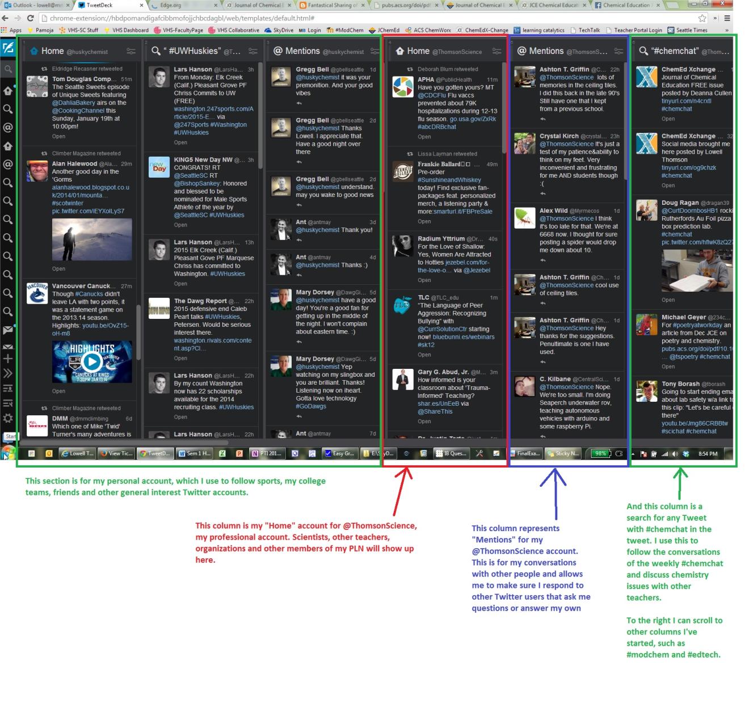This screenshot has width=749, height=707.
Task: Open Chrome's hamburger menu icon
Action: point(727,18)
